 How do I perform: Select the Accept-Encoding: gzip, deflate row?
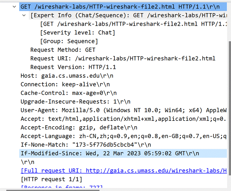(79, 127)
